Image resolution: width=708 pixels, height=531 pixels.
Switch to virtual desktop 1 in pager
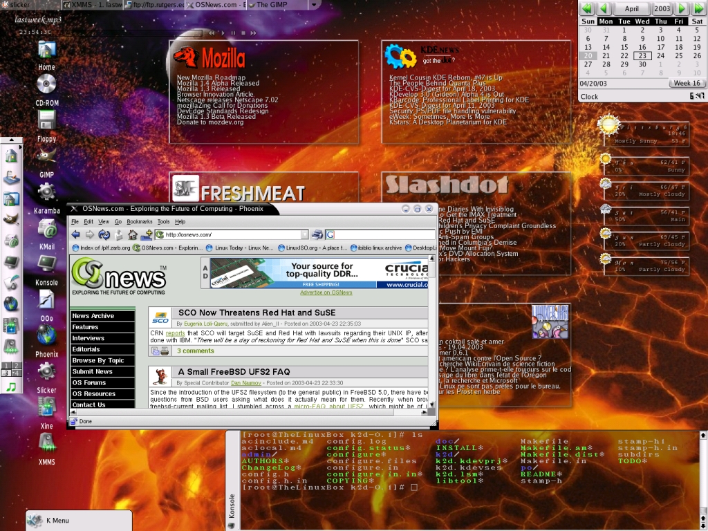point(6,365)
